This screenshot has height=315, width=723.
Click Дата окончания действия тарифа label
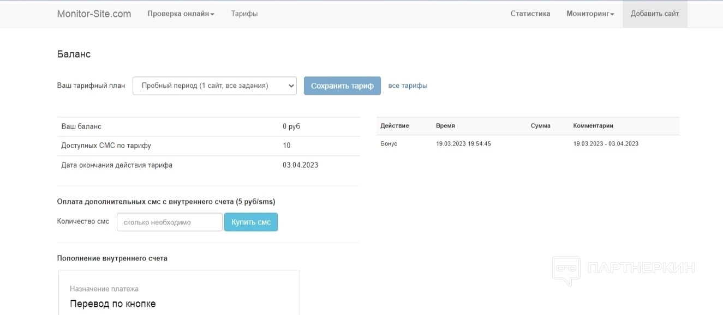coord(117,165)
